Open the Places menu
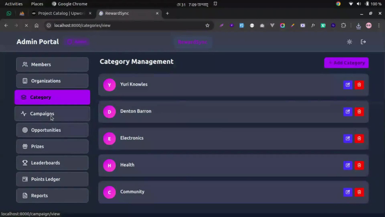Viewport: 385px width, 217px height. coord(37,4)
